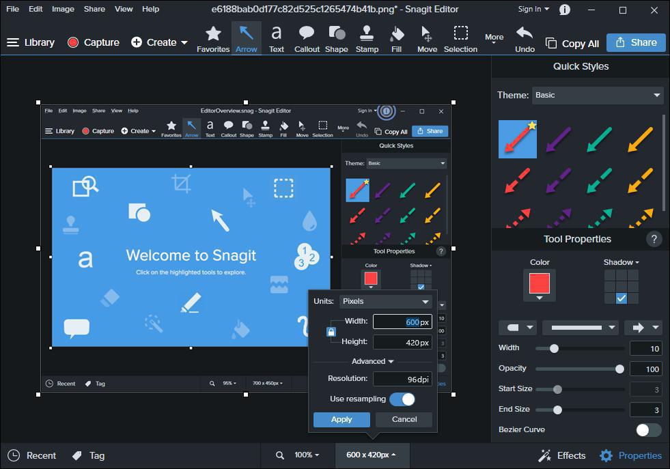Open the info icon next to Sign In
670x469 pixels.
pos(564,10)
